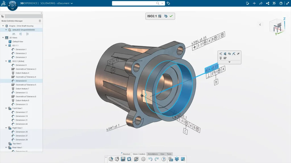
Task: Switch to the Annotations tab
Action: 153,154
